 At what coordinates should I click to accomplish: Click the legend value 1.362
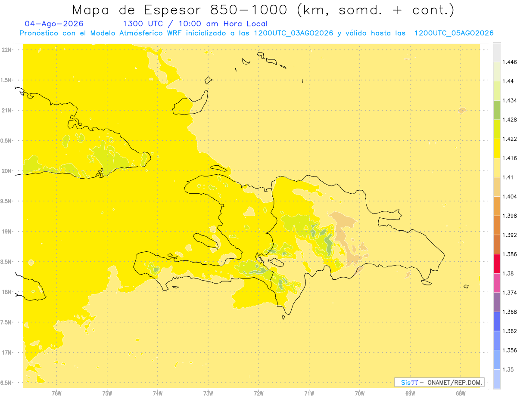click(509, 331)
